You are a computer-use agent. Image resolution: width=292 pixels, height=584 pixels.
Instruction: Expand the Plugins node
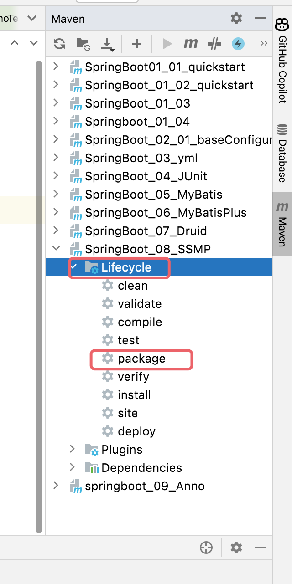pyautogui.click(x=72, y=449)
